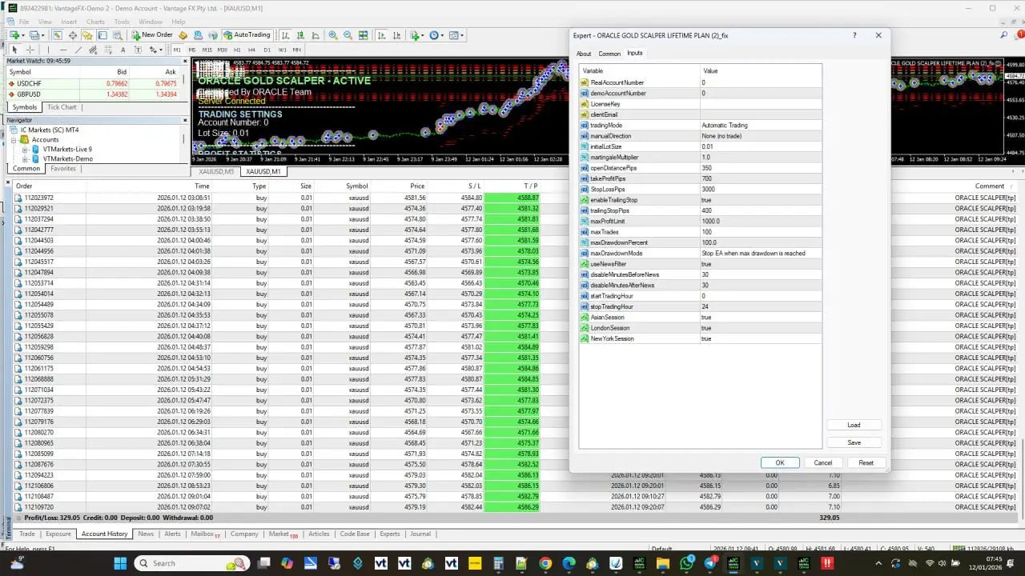Toggle the Navigator panel toolbar icon
This screenshot has width=1025, height=576.
click(x=87, y=34)
